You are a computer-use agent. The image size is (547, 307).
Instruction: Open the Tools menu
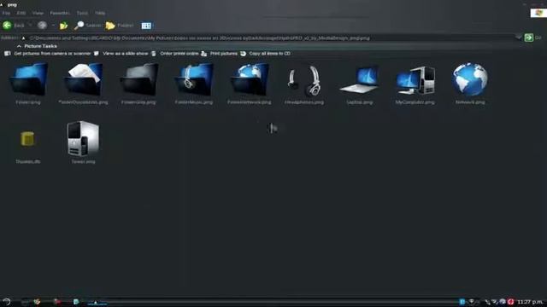[x=82, y=13]
